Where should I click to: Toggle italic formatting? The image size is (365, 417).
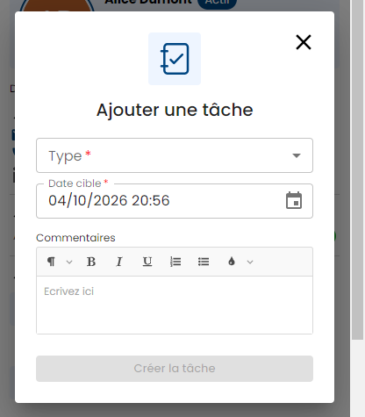(119, 262)
